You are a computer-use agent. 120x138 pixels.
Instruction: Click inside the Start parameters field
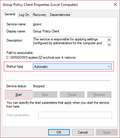[x=75, y=115]
